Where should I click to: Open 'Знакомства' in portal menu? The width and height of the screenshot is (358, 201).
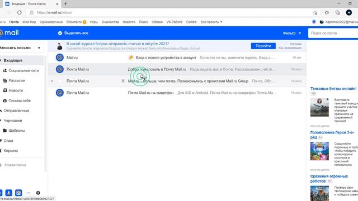pos(110,22)
